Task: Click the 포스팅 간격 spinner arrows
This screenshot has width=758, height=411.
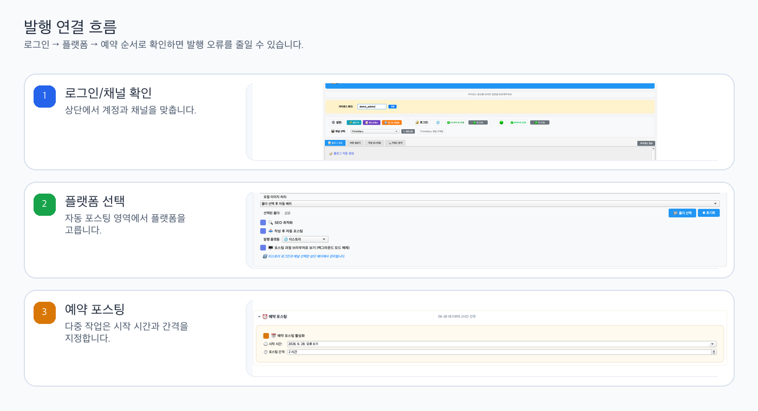Action: click(x=714, y=352)
